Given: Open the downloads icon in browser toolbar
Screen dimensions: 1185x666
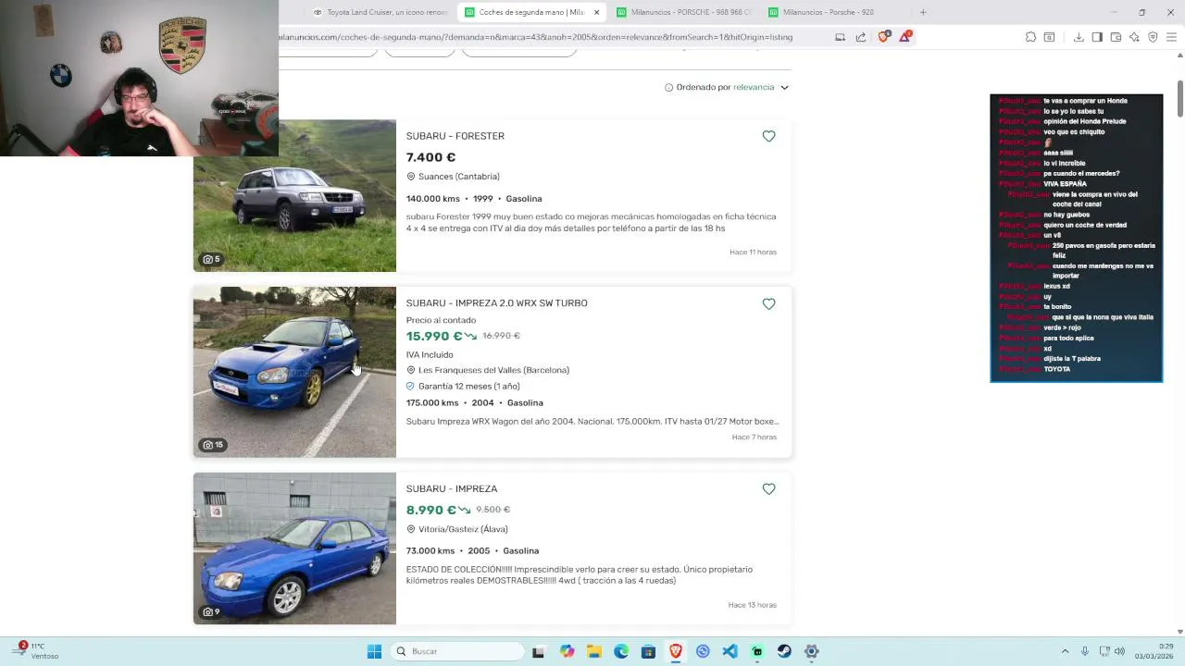Looking at the screenshot, I should click(1079, 37).
